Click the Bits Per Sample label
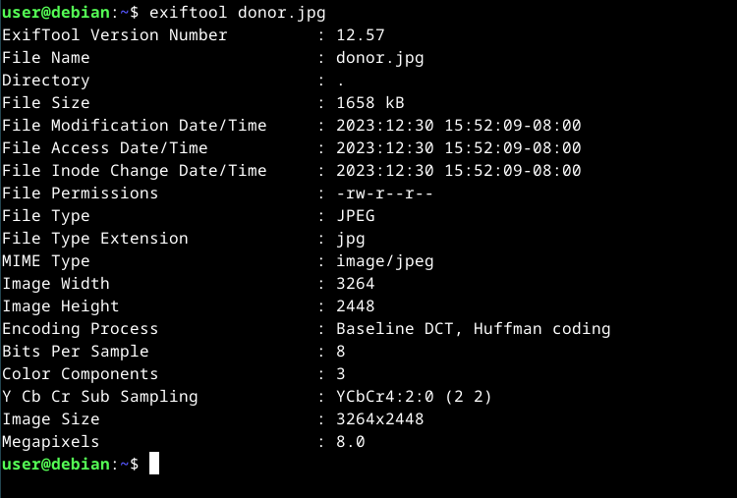 pyautogui.click(x=75, y=352)
